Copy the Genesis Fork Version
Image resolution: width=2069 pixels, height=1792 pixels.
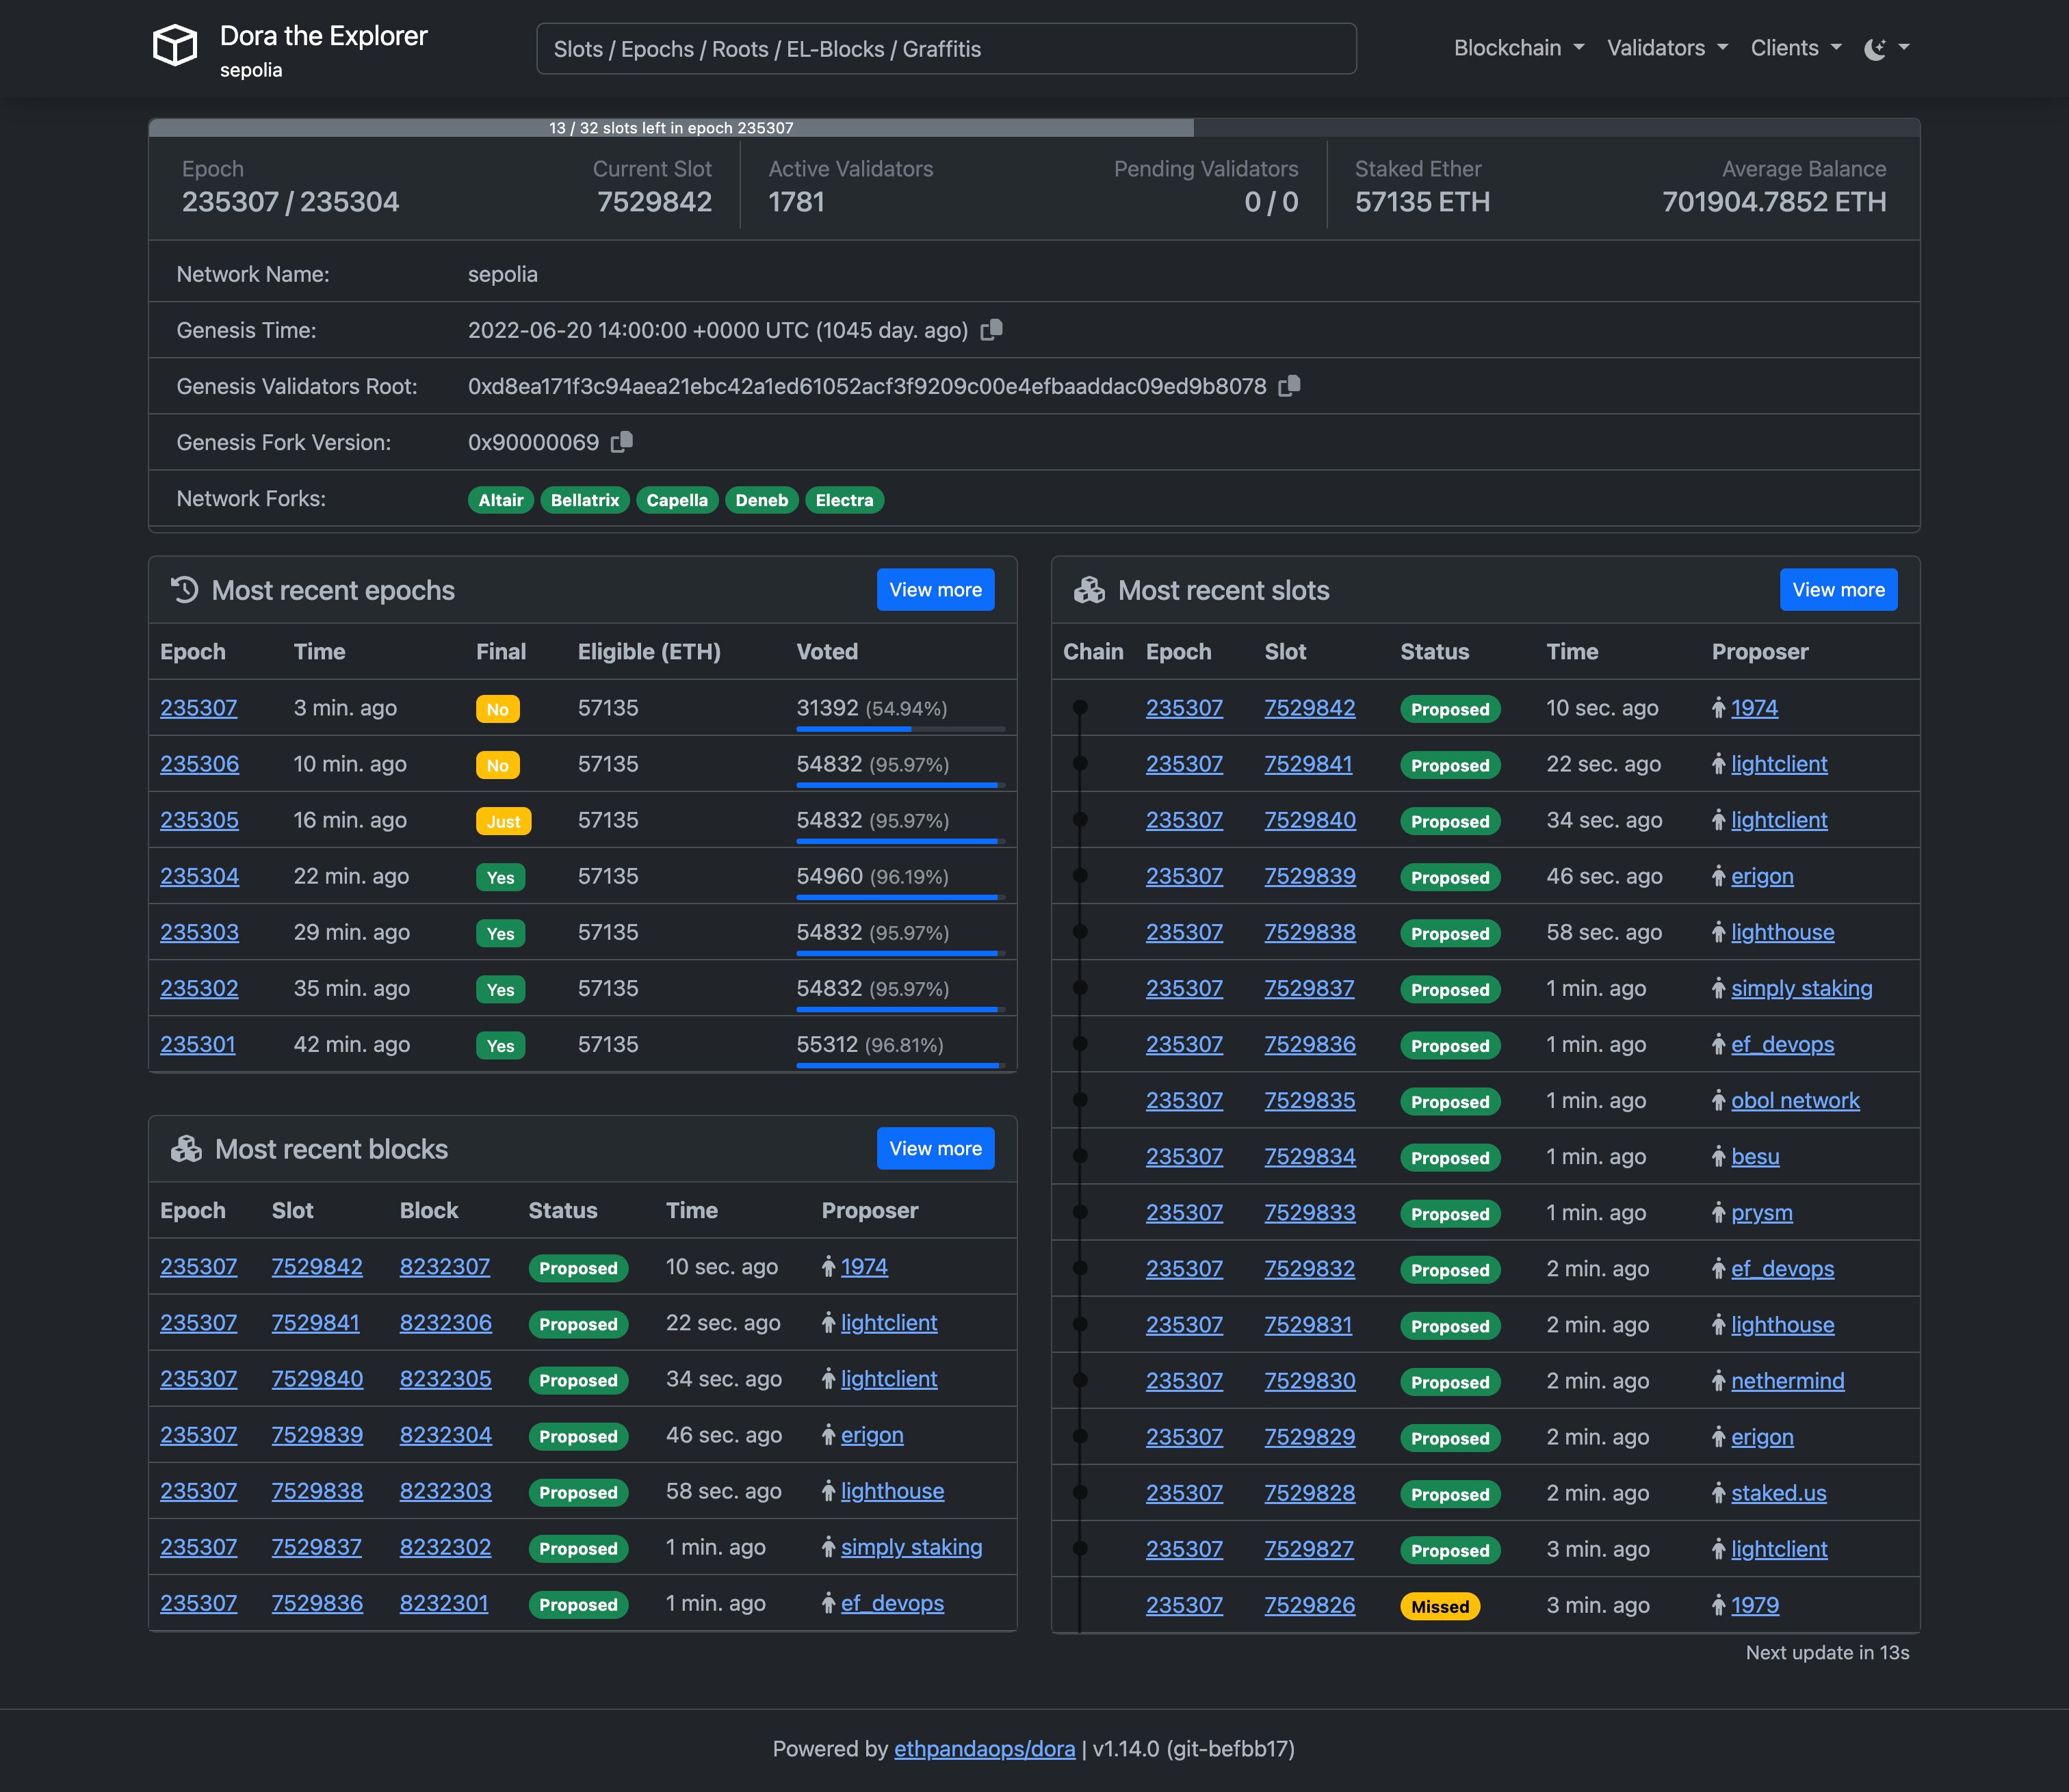click(623, 442)
